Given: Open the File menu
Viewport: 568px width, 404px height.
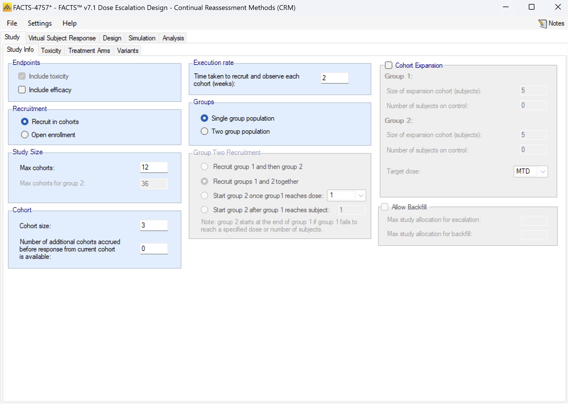Looking at the screenshot, I should [12, 23].
